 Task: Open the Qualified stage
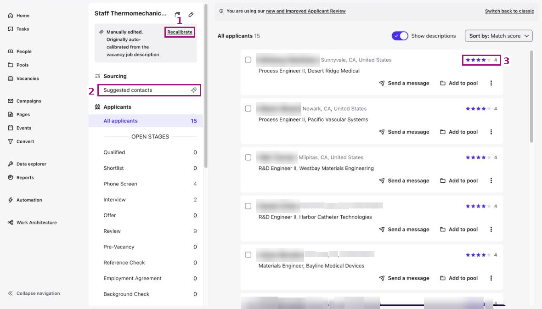150,152
